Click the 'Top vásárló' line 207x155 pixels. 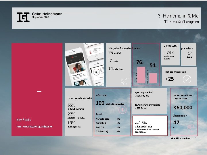pyautogui.click(x=143, y=92)
